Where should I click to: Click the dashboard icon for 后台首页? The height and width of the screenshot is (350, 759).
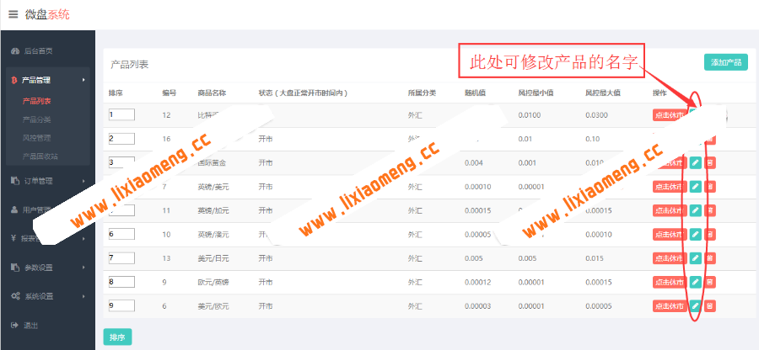[15, 51]
